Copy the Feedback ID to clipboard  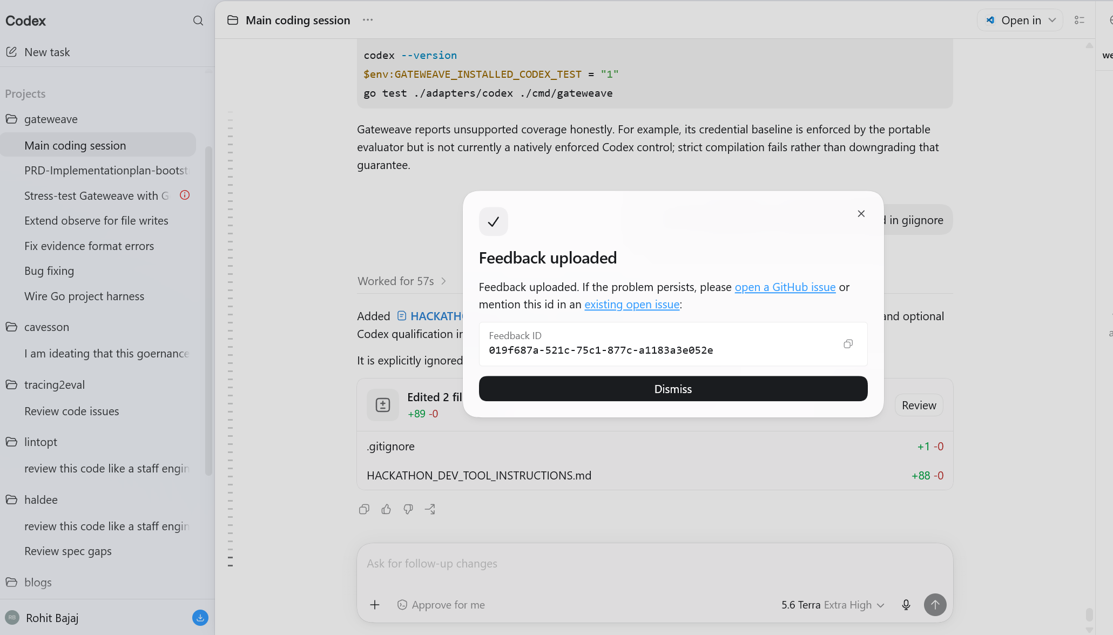click(848, 344)
